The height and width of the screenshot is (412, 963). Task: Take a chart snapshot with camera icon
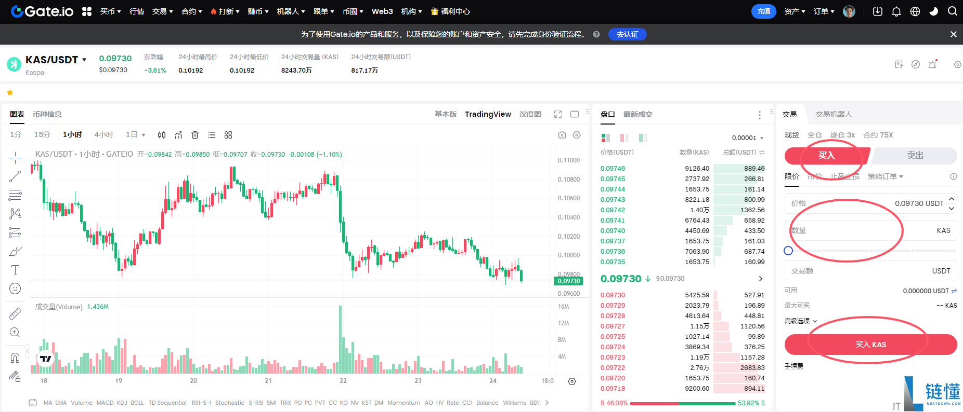tap(562, 135)
